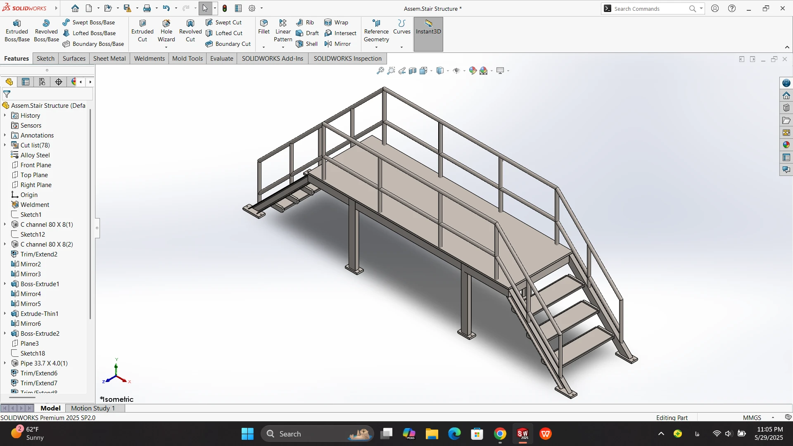Click the MMGS unit system button
This screenshot has width=793, height=446.
click(752, 418)
